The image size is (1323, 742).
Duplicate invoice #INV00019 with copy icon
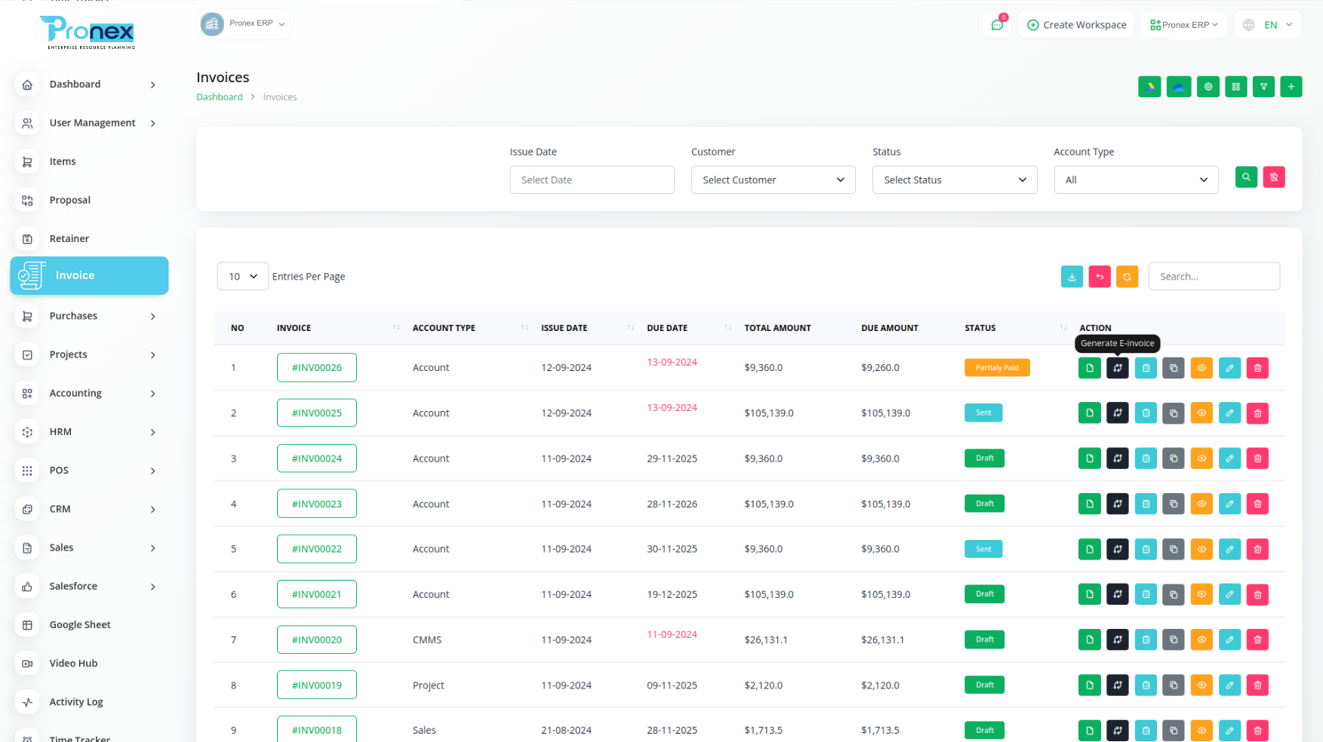coord(1174,685)
